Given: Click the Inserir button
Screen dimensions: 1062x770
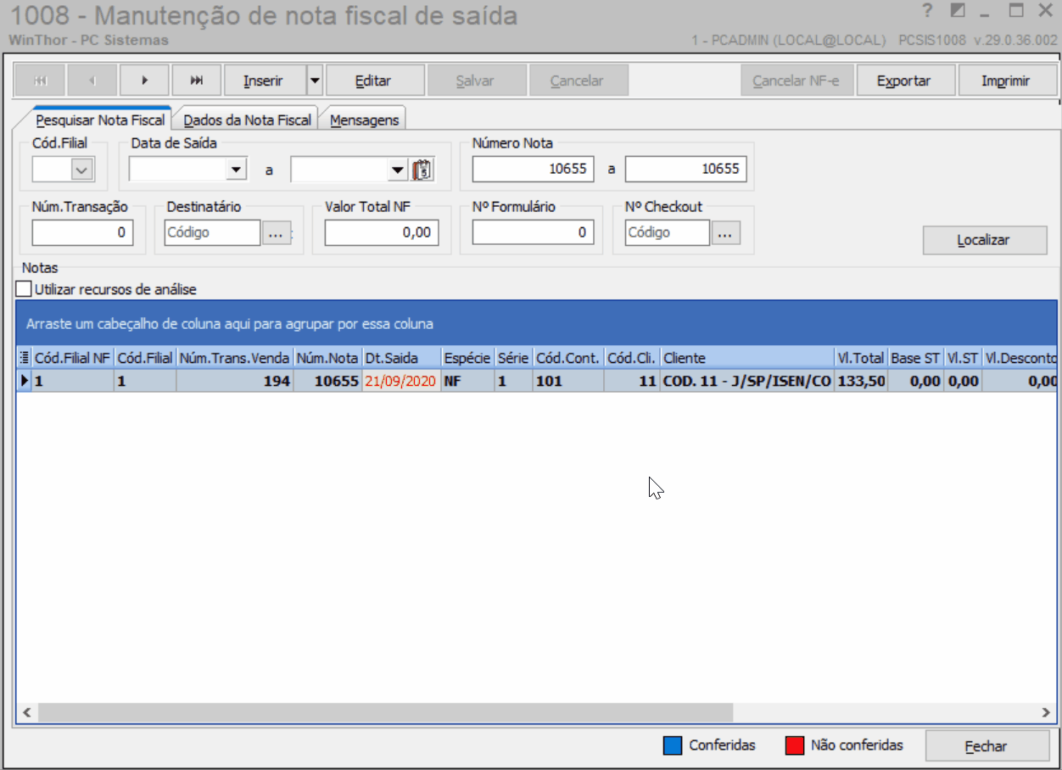Looking at the screenshot, I should (265, 81).
